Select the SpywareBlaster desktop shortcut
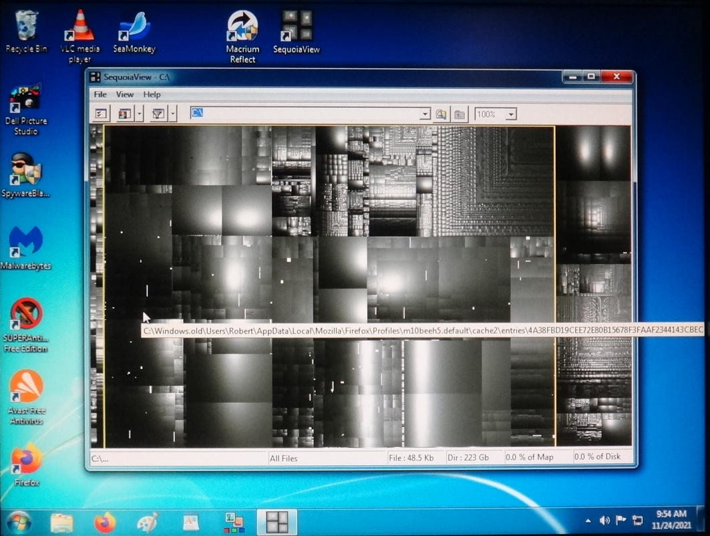This screenshot has width=710, height=536. (26, 175)
